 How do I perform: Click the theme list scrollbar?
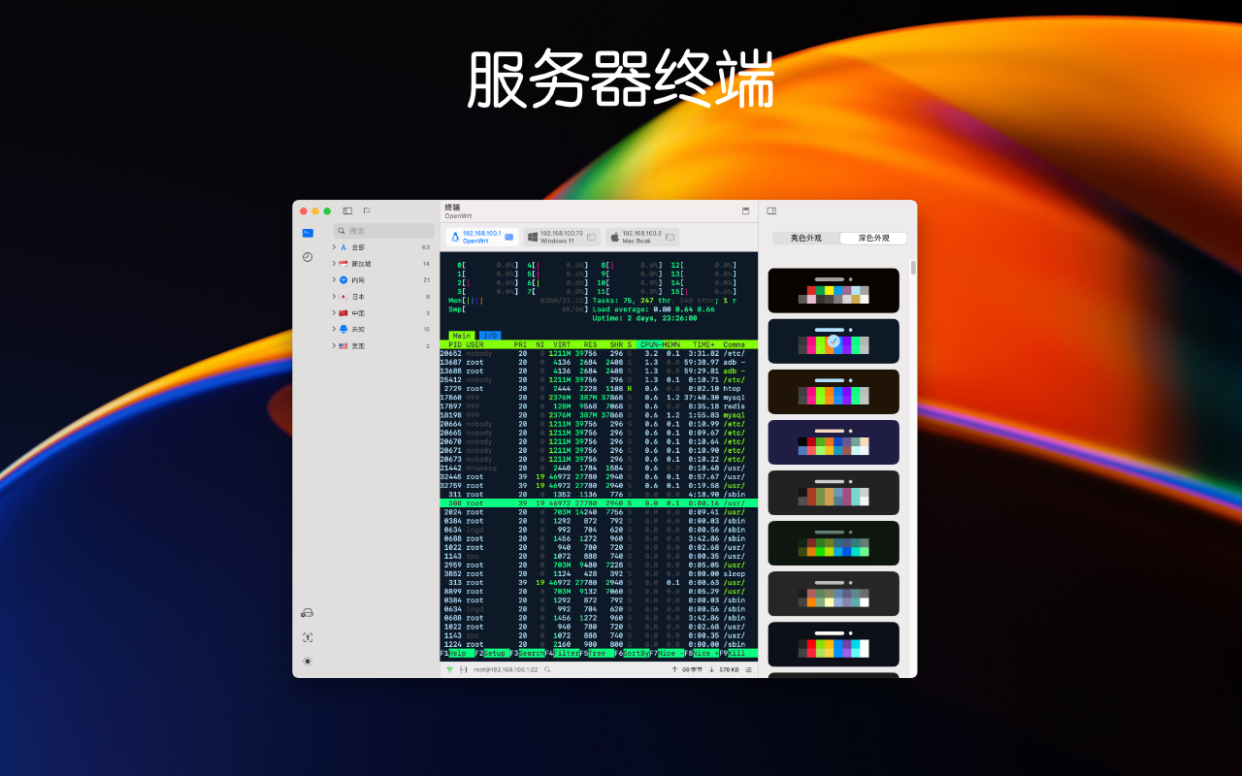click(912, 268)
